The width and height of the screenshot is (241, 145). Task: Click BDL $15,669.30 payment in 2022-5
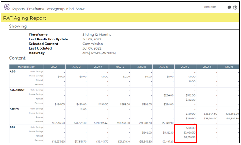tap(146, 142)
